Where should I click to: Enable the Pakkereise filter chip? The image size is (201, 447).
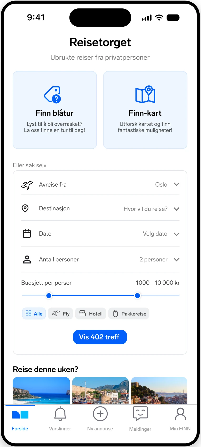coord(129,314)
